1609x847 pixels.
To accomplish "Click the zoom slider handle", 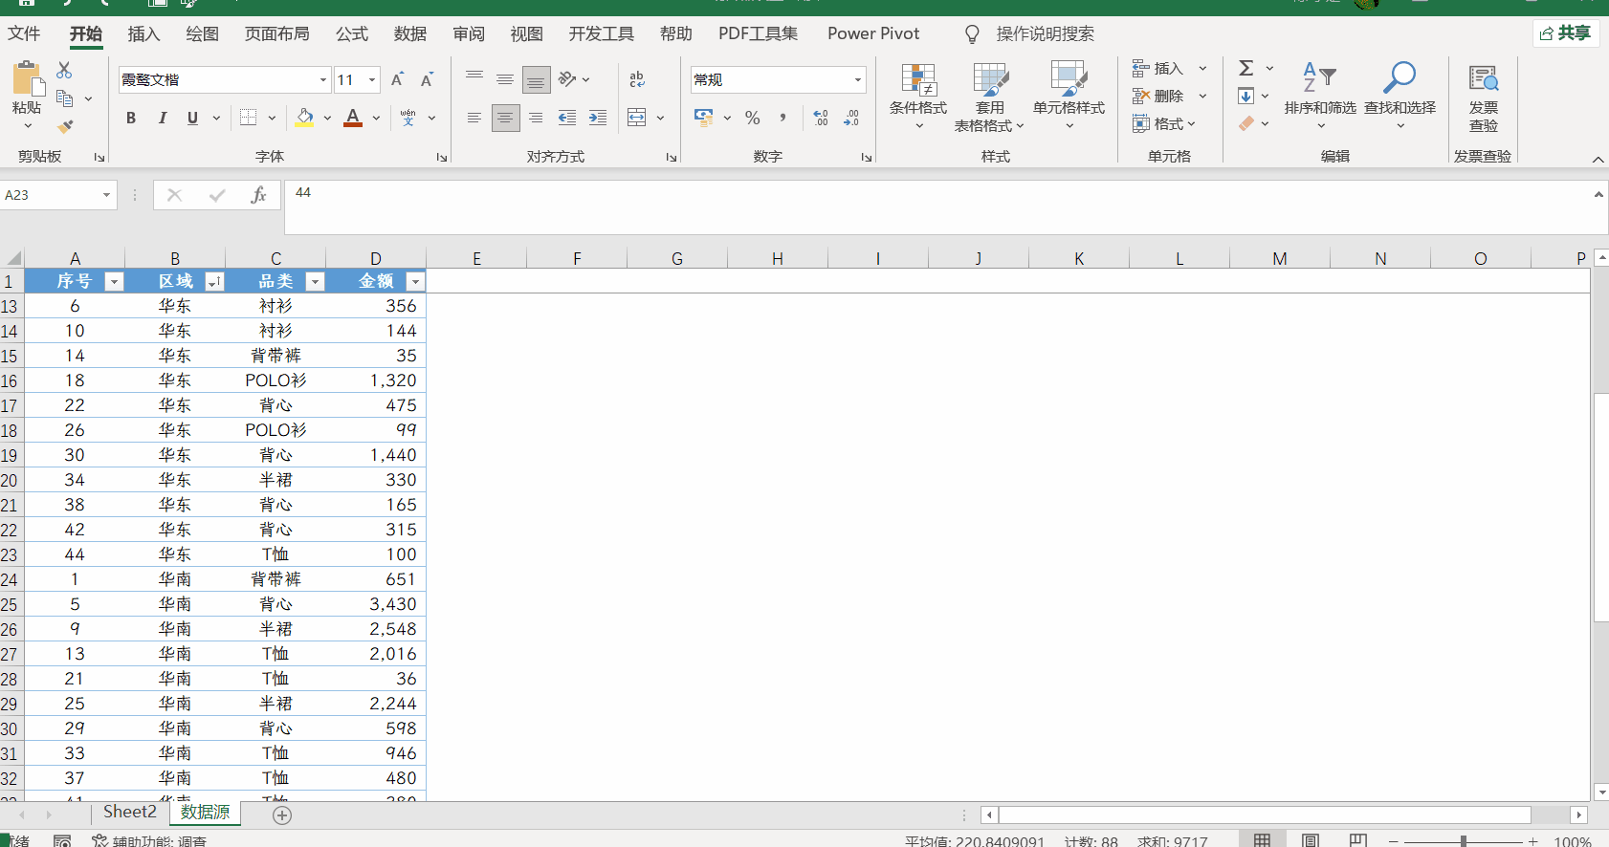I will (x=1463, y=841).
